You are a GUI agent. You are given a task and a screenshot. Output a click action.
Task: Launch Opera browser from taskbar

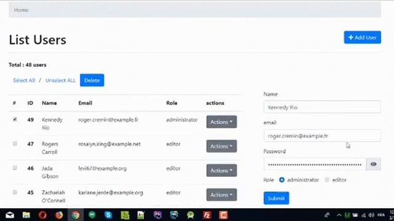42,215
